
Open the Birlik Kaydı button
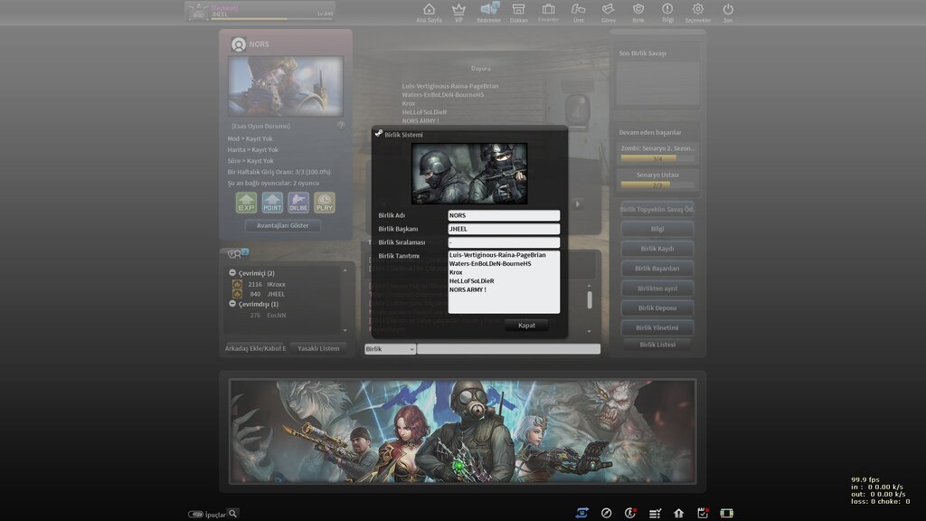click(657, 249)
